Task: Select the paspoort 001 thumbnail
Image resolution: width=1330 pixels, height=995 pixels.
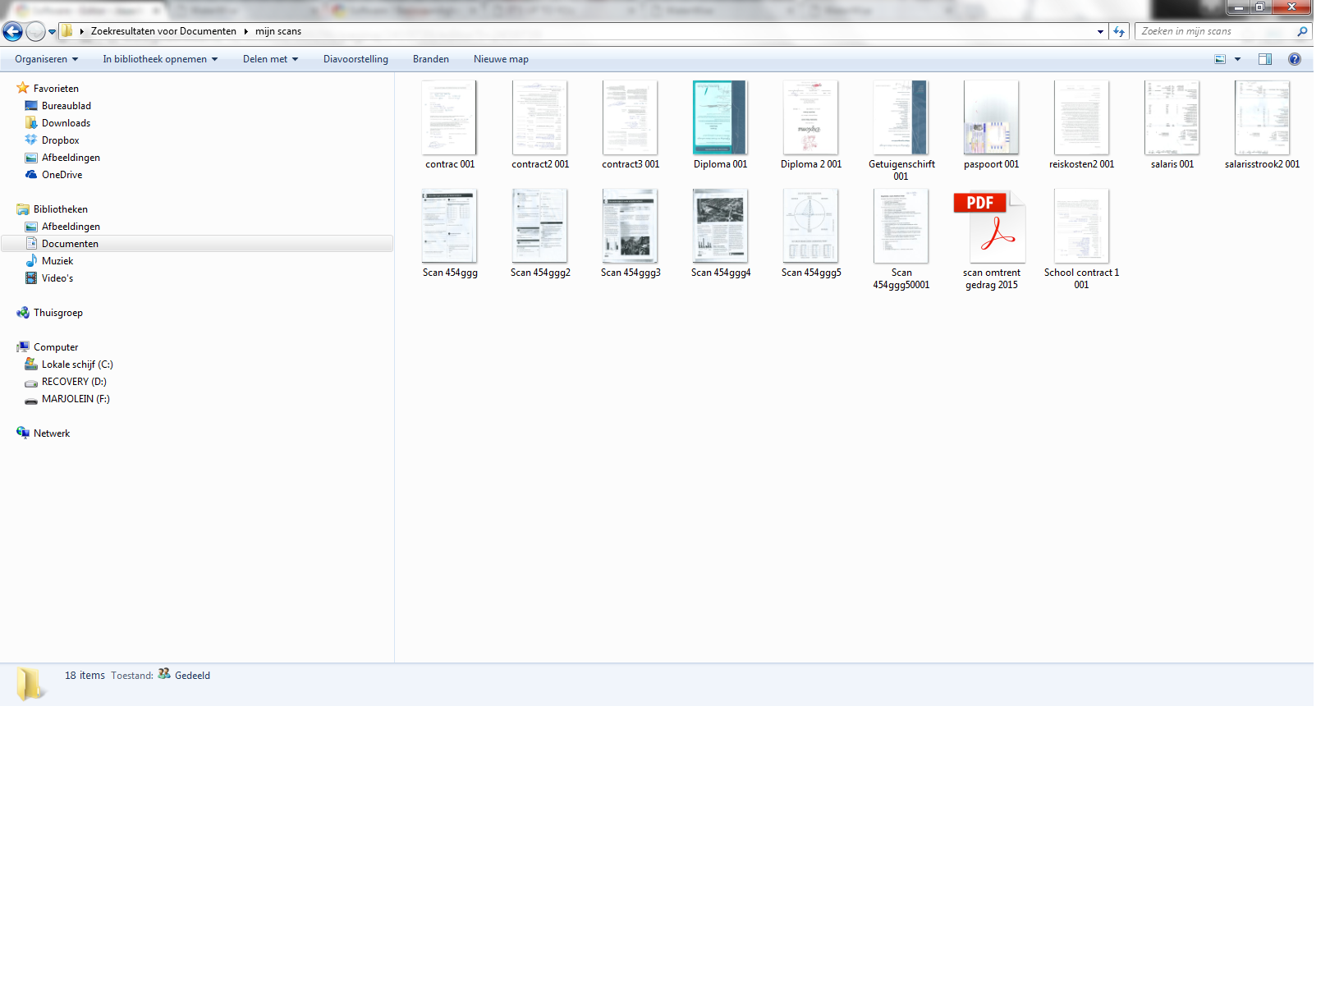Action: click(991, 119)
